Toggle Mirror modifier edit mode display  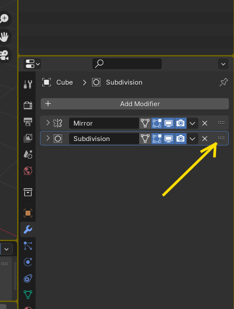157,123
